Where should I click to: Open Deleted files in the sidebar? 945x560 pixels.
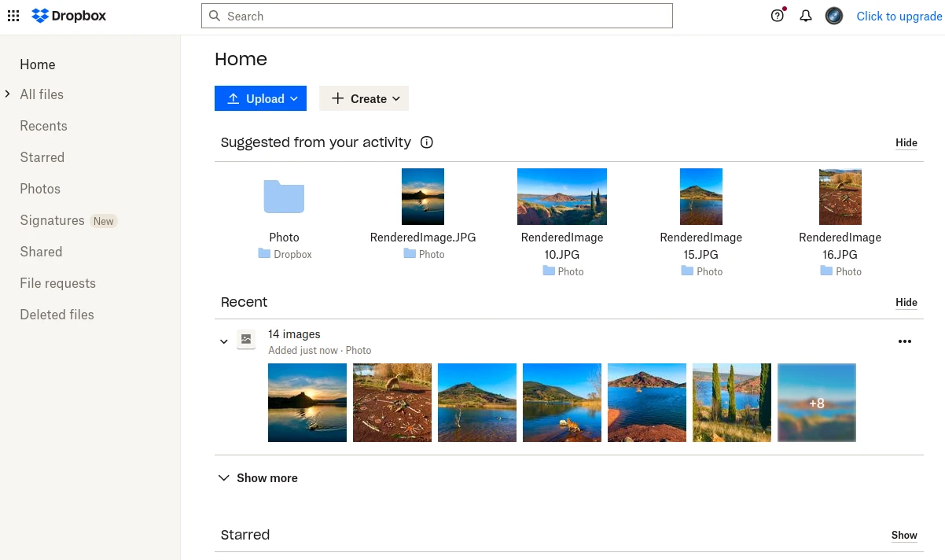(x=57, y=315)
